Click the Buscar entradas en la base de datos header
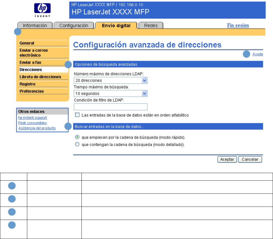This screenshot has height=239, width=273. click(x=168, y=126)
